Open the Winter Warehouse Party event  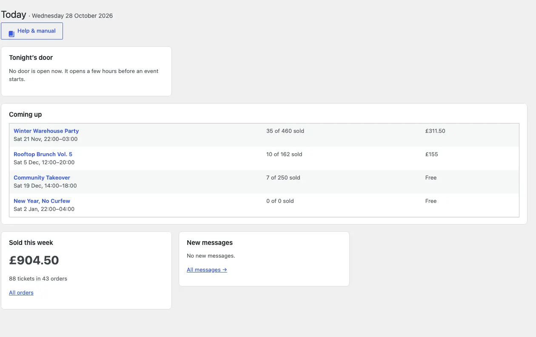pyautogui.click(x=46, y=131)
